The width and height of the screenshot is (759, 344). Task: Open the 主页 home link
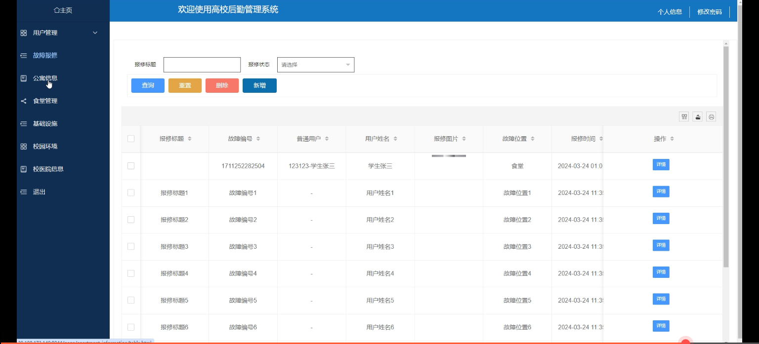63,10
